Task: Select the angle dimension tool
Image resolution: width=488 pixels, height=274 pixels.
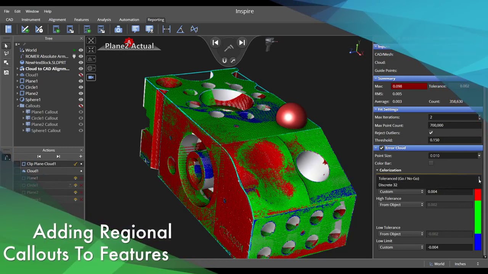Action: click(x=180, y=29)
